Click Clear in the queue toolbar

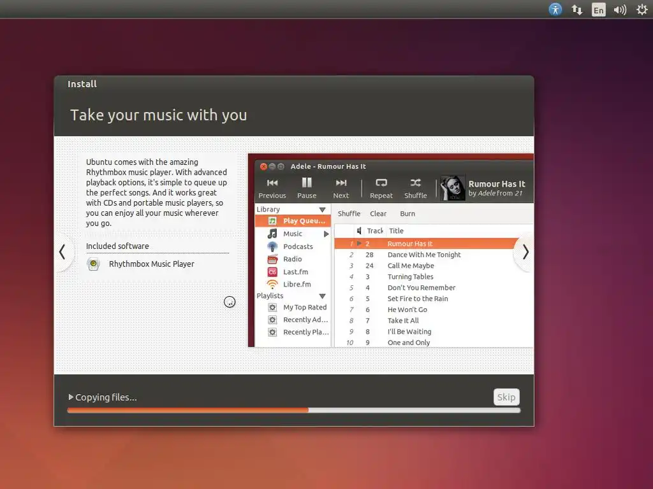click(x=378, y=214)
